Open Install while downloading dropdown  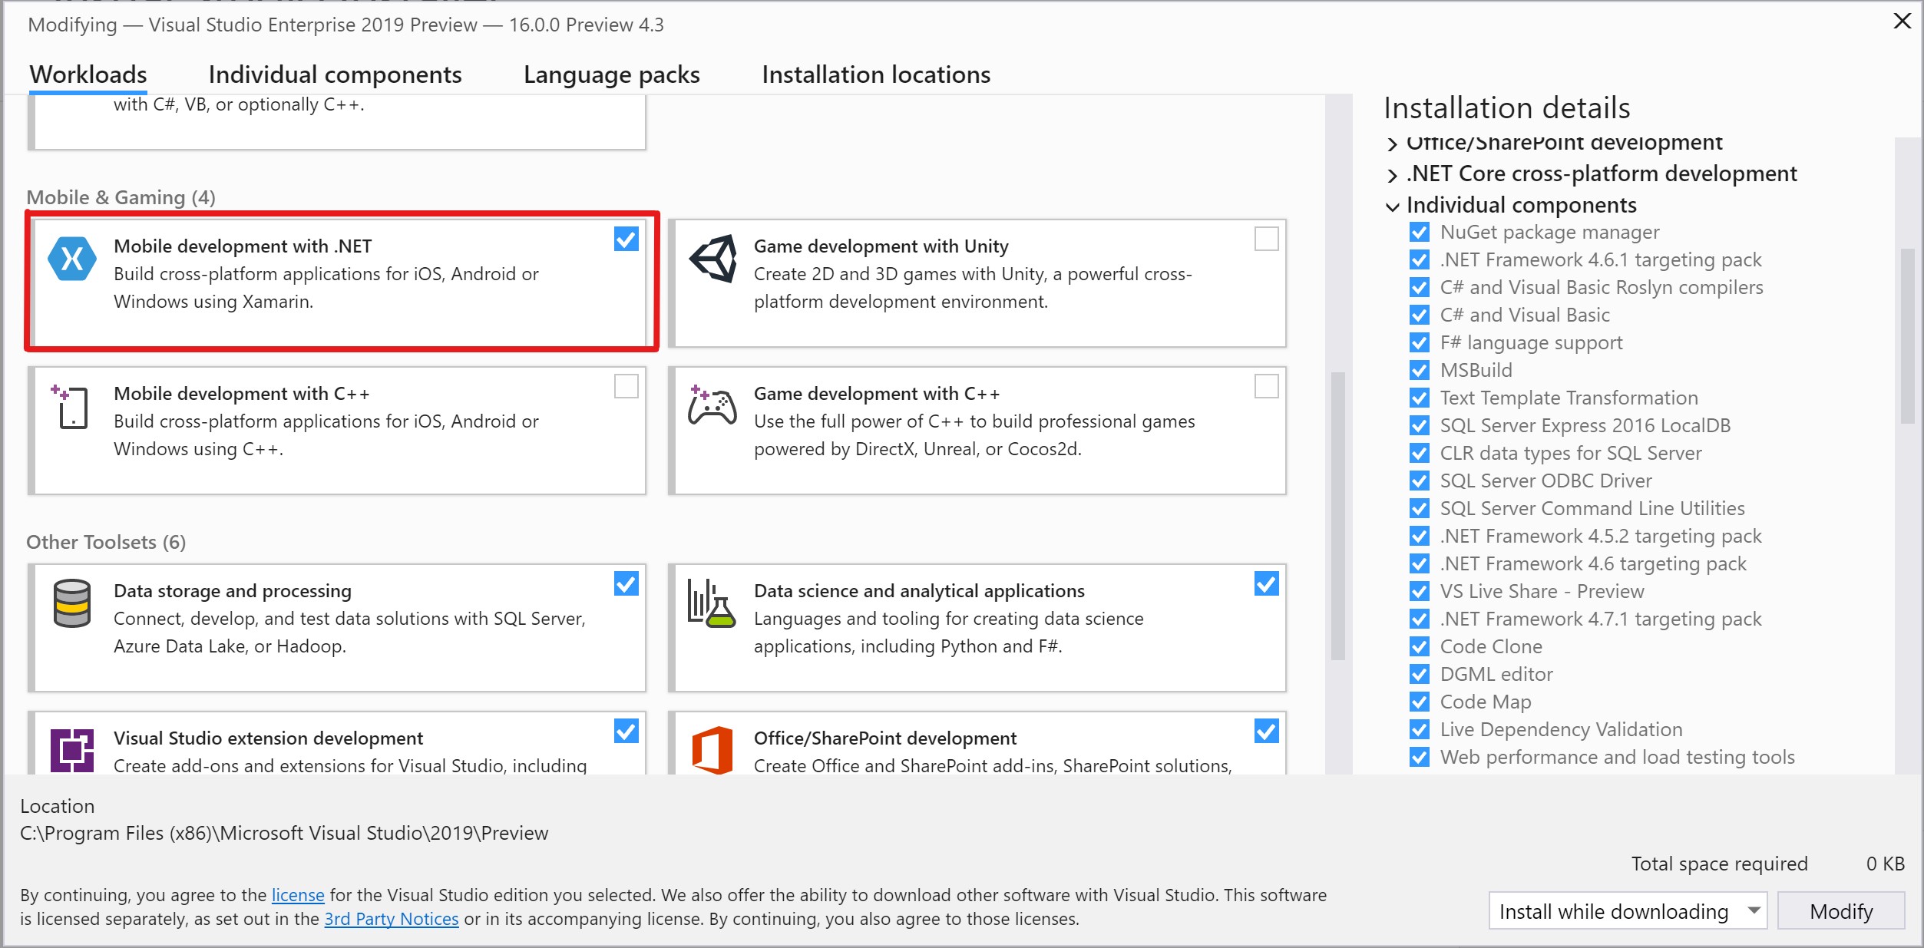[1628, 911]
